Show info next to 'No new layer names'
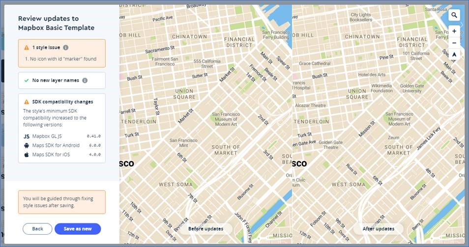 point(85,81)
